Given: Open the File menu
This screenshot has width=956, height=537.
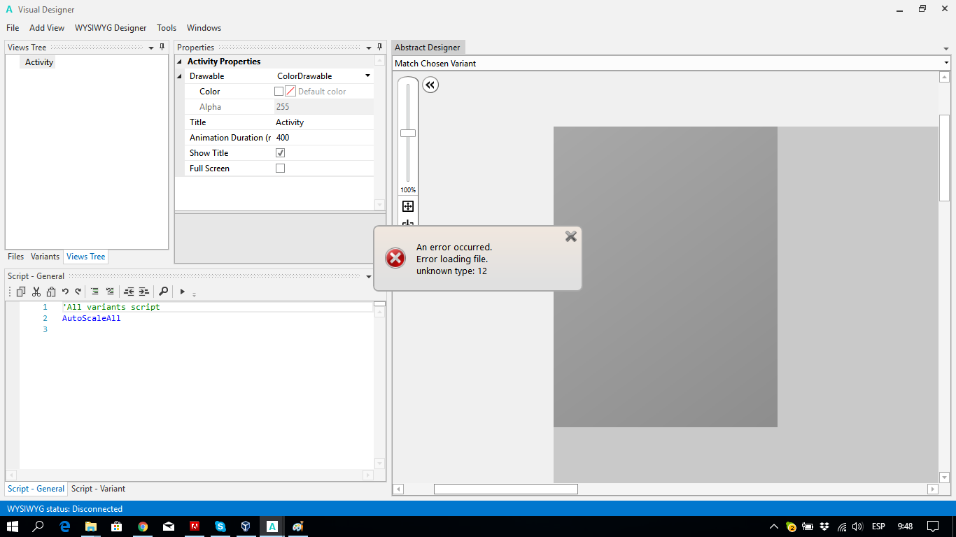Looking at the screenshot, I should click(x=13, y=28).
